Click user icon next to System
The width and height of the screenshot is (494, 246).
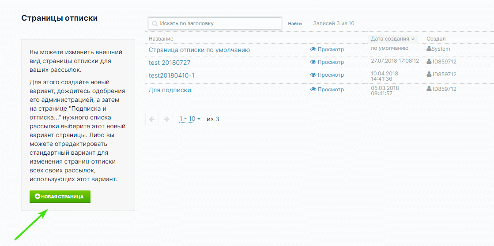(429, 49)
